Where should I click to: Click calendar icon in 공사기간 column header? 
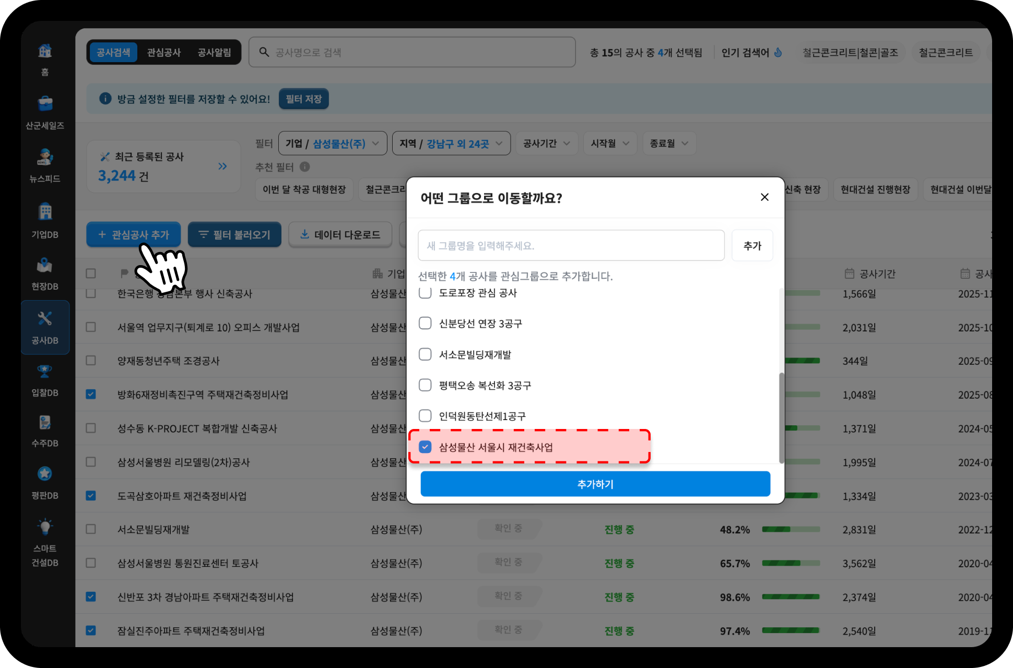(x=850, y=273)
